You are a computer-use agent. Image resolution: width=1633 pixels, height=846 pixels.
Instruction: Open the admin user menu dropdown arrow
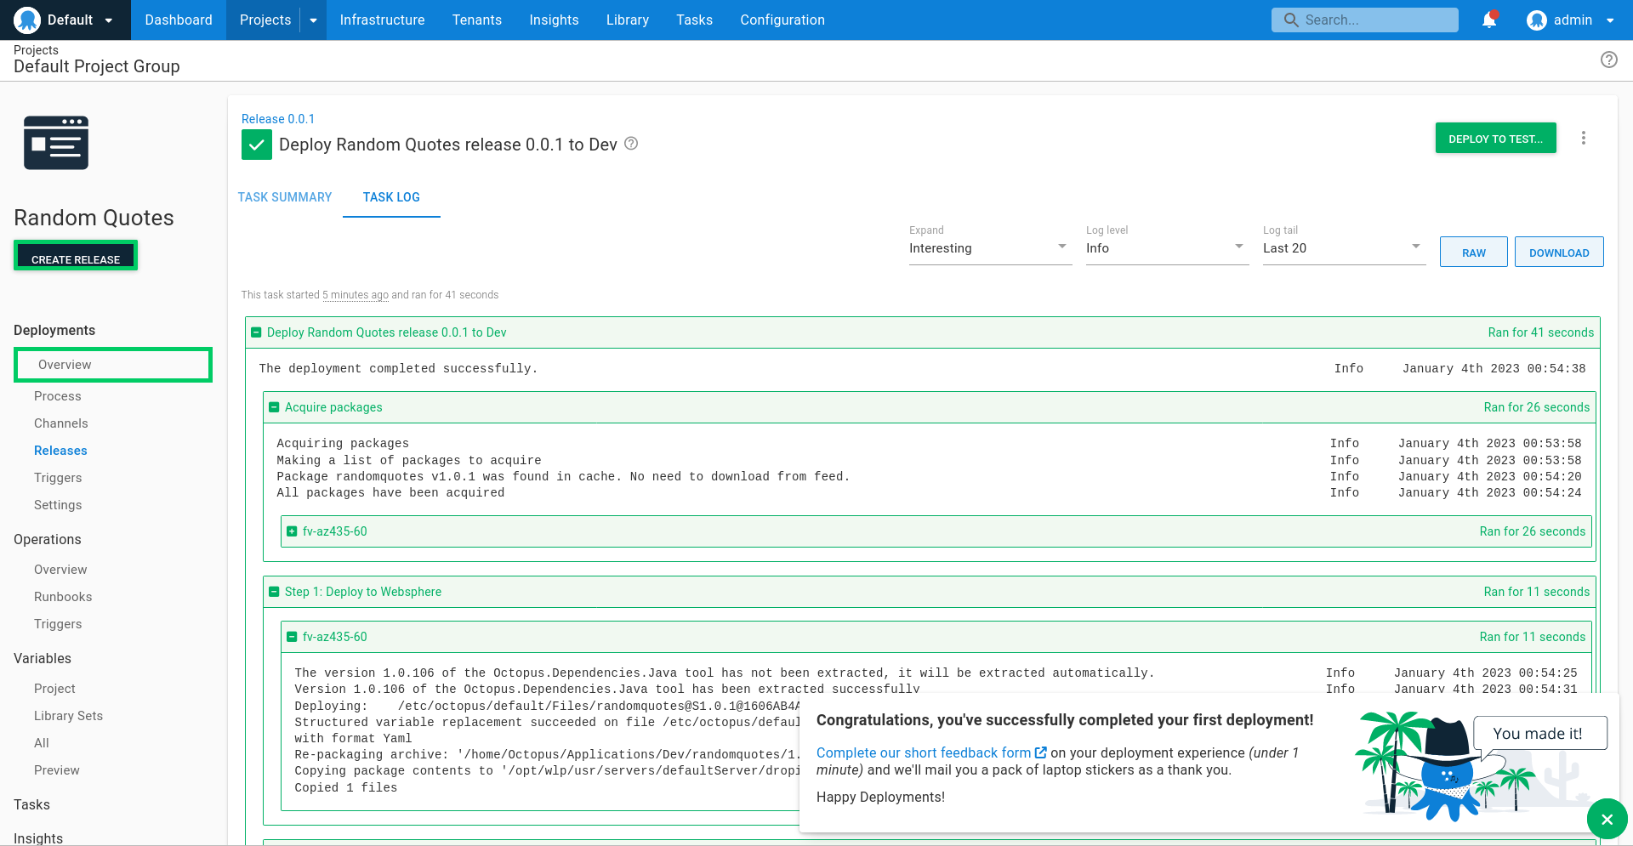1610,20
